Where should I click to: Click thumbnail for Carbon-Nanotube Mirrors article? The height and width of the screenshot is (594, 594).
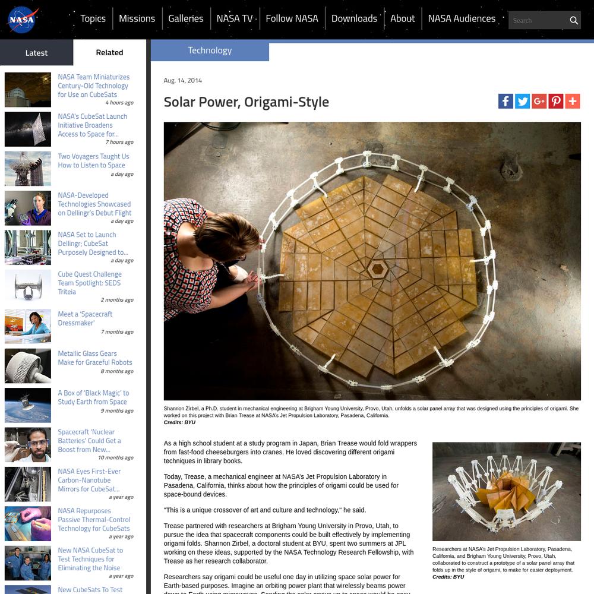[28, 484]
